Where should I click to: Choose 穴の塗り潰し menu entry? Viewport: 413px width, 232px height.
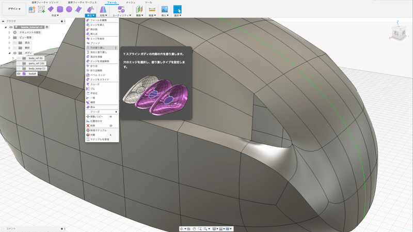pyautogui.click(x=102, y=48)
